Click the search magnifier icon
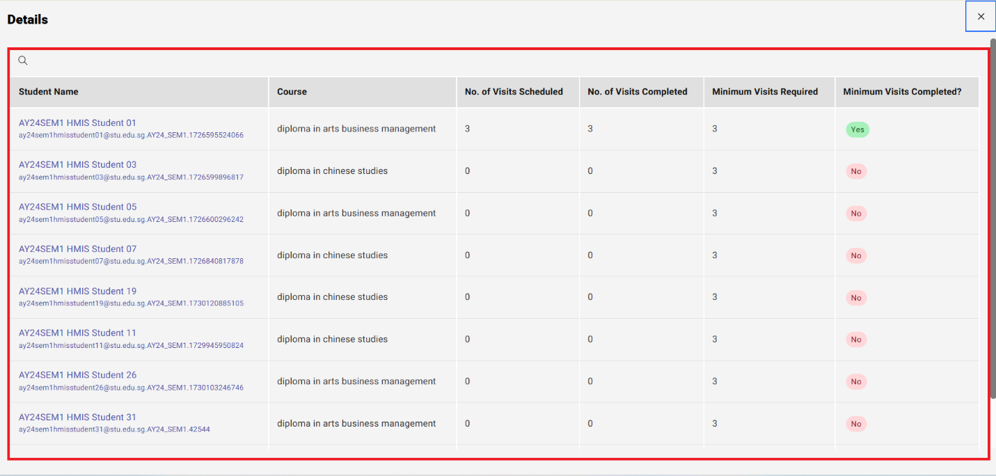The image size is (996, 476). (x=23, y=61)
